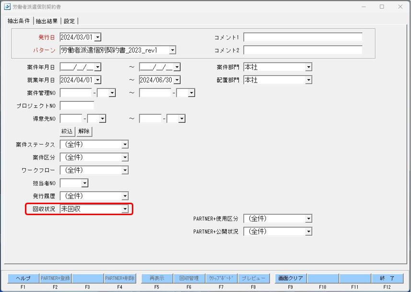This screenshot has width=411, height=292.
Task: Click the プロジェクトNO input field
Action: [x=77, y=106]
